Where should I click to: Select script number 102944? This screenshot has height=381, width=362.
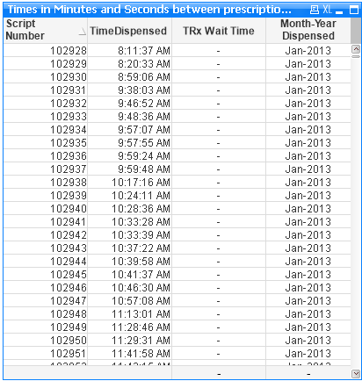click(x=69, y=262)
